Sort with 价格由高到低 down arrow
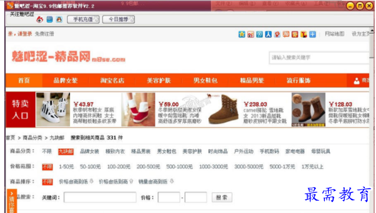The image size is (376, 213). 91,181
